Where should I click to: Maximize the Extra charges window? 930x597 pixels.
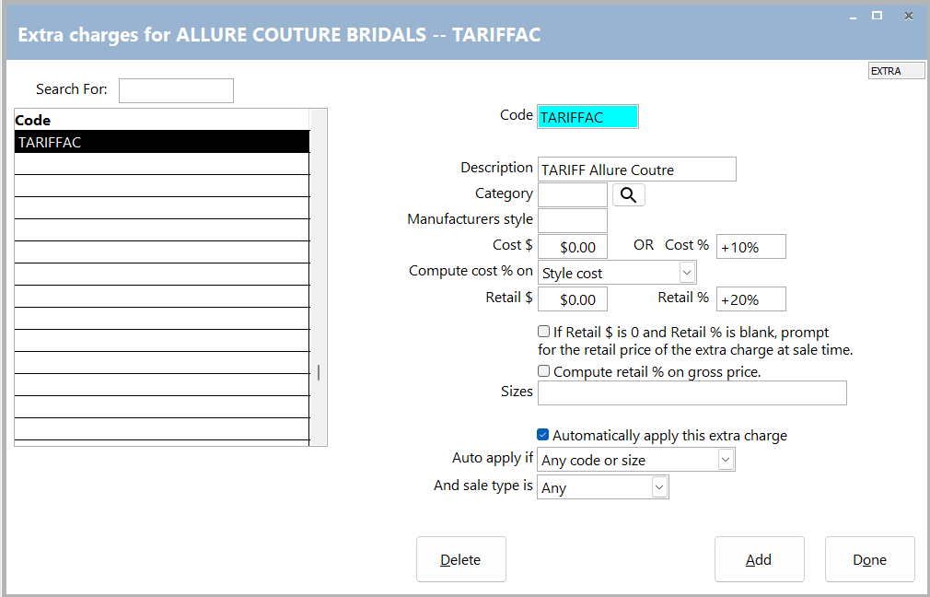pyautogui.click(x=877, y=16)
